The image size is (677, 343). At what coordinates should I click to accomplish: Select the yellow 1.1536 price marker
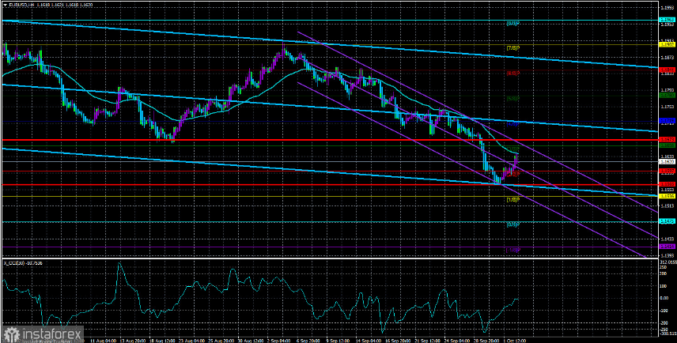(x=666, y=196)
